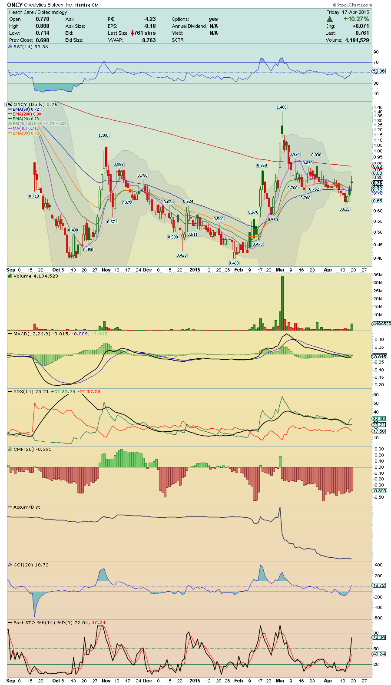Click the 40.24 tag on stochastic axis
Image resolution: width=391 pixels, height=685 pixels.
379,654
